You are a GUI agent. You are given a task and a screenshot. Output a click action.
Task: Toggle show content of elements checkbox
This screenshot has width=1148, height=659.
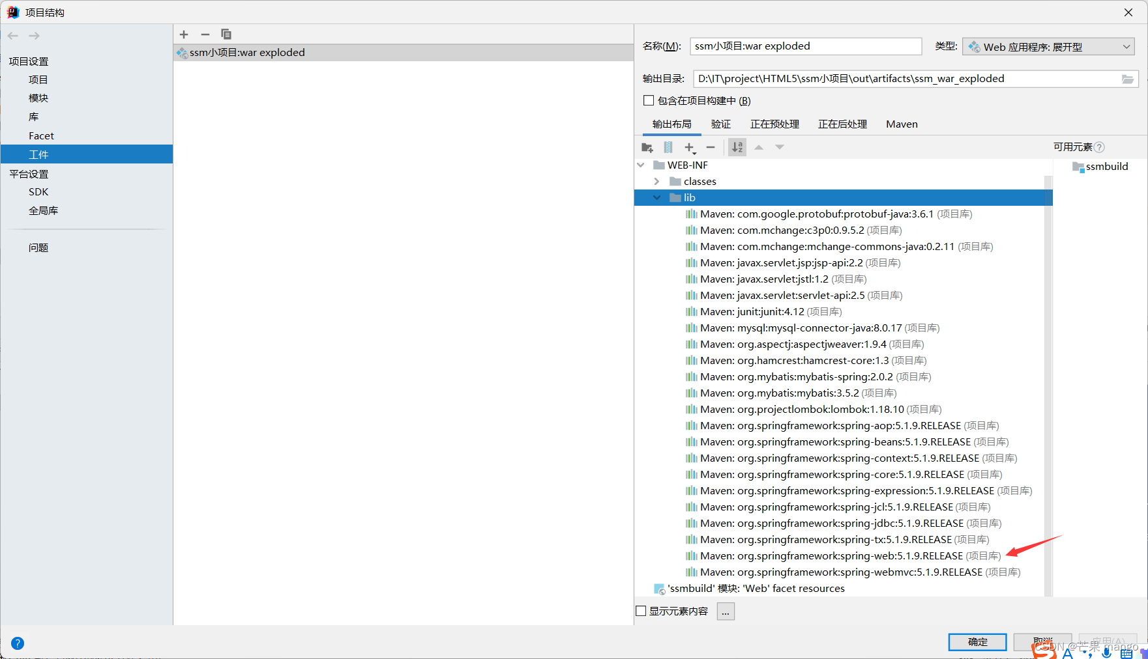pyautogui.click(x=641, y=611)
